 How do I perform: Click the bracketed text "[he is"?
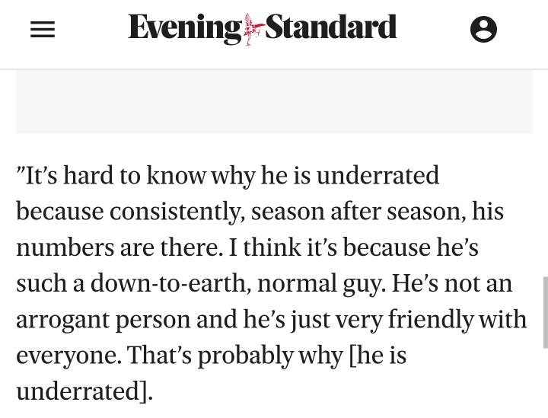(378, 356)
